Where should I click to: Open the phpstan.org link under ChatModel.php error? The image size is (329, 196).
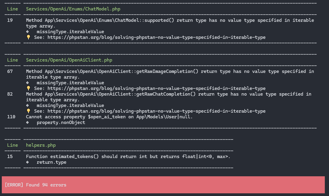point(156,37)
